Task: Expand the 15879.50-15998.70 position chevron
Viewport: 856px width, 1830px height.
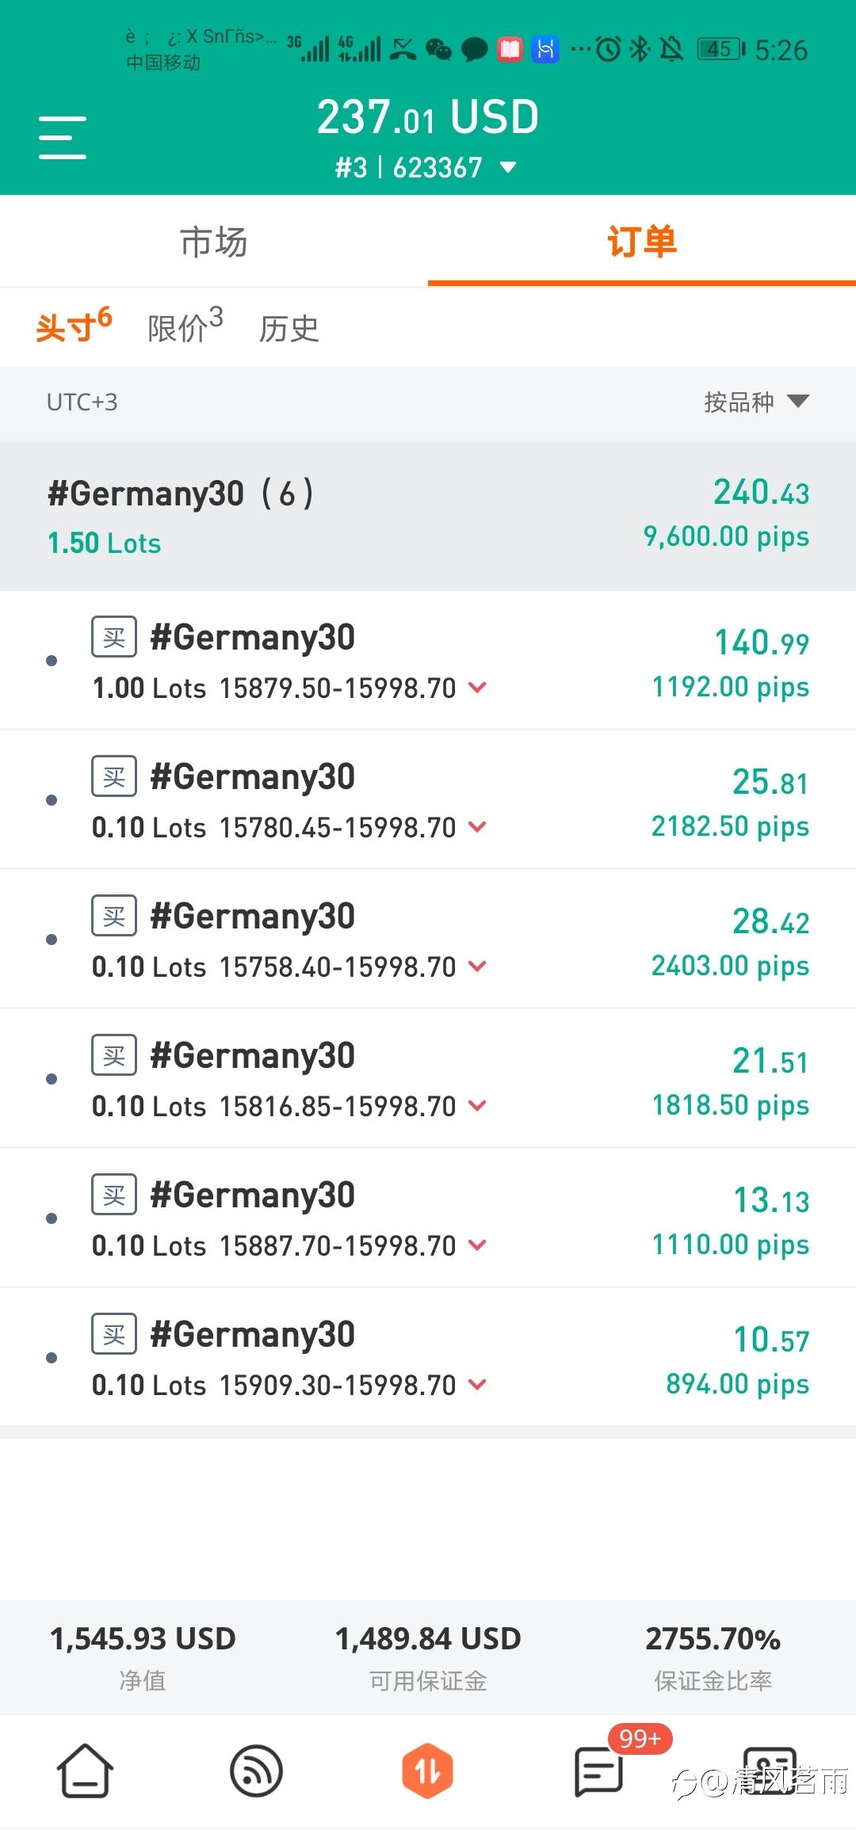Action: click(477, 688)
